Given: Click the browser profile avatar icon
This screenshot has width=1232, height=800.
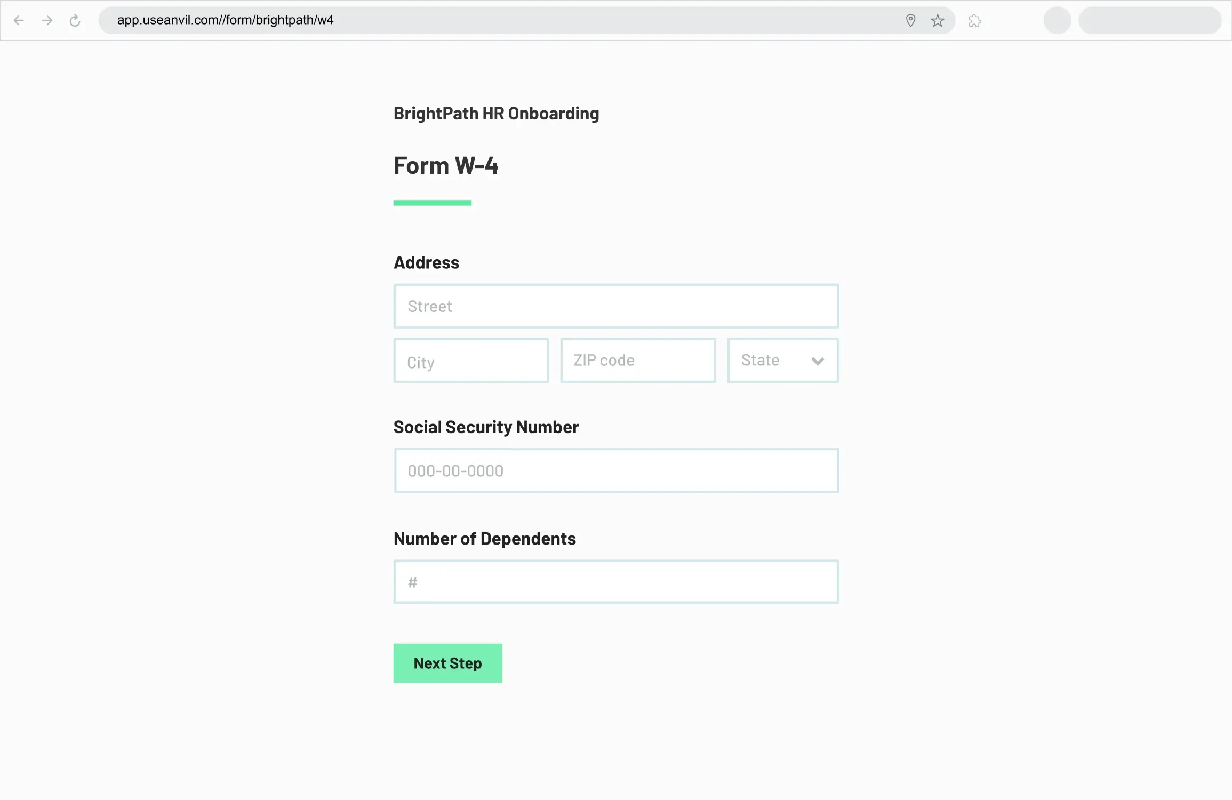Looking at the screenshot, I should pyautogui.click(x=1057, y=20).
